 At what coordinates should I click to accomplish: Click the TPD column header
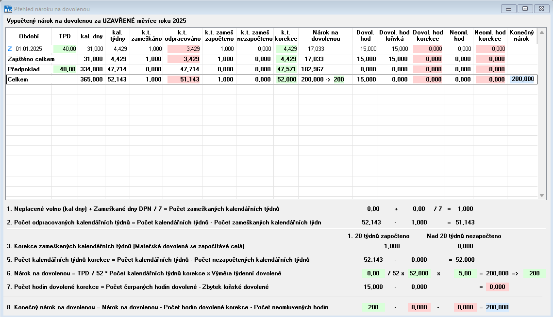point(65,36)
